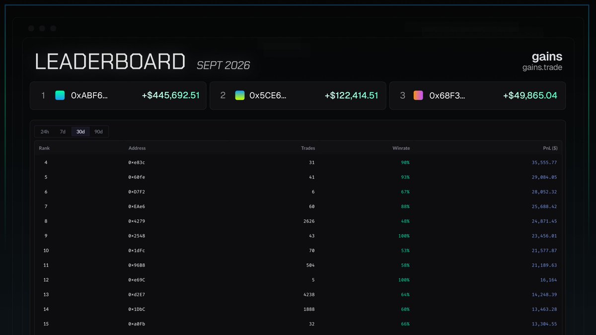Click the PnL value 25,688.42
This screenshot has height=335, width=596.
pyautogui.click(x=544, y=206)
